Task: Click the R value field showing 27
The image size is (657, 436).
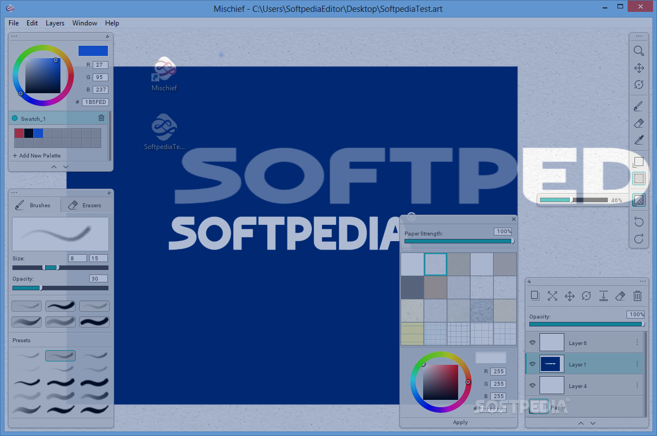Action: [x=101, y=65]
